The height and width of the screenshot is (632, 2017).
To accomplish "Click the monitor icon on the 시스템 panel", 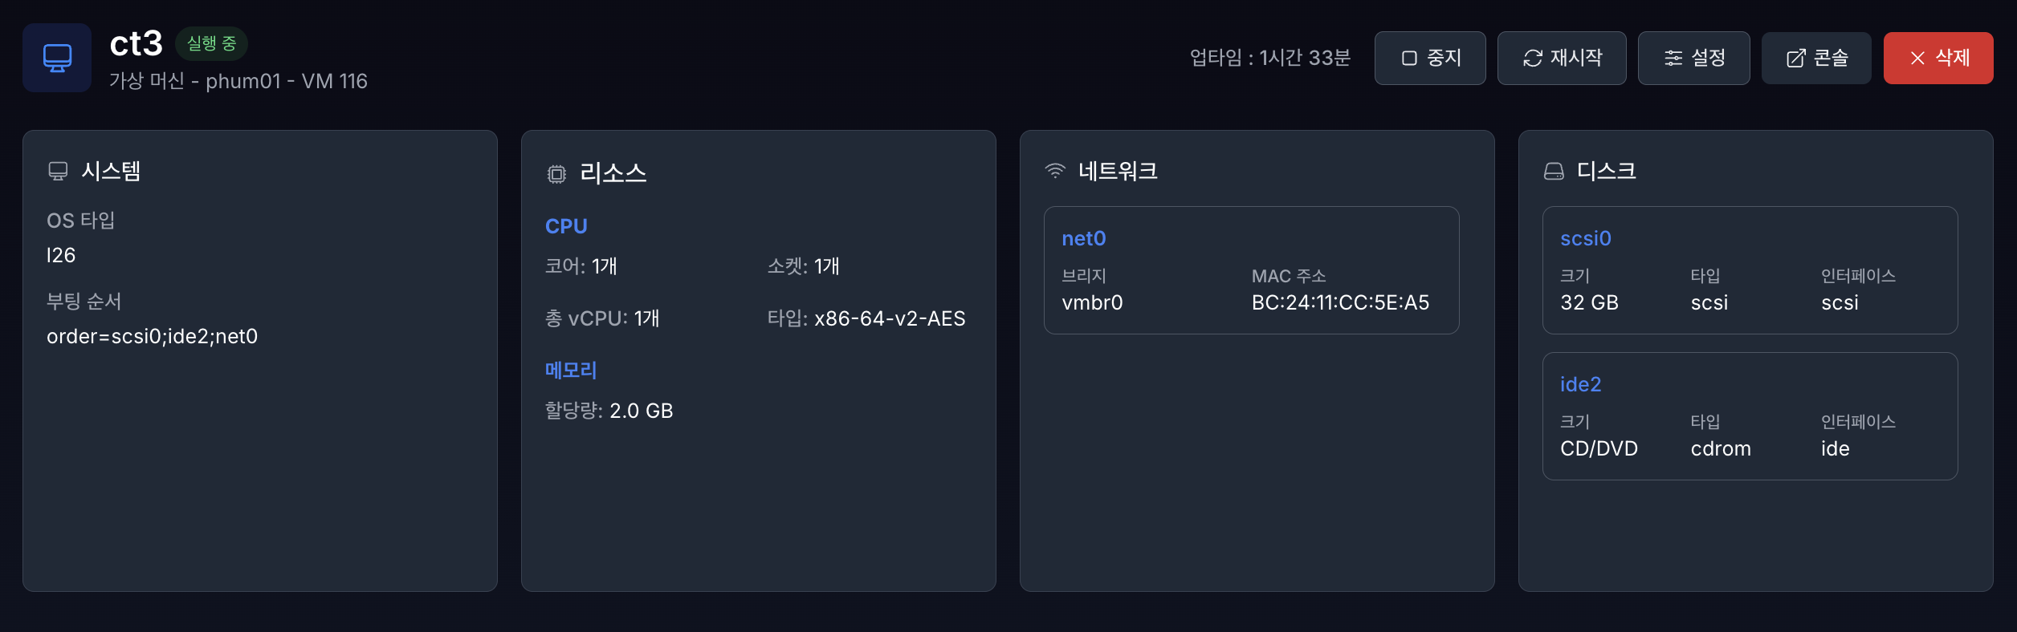I will tap(58, 170).
